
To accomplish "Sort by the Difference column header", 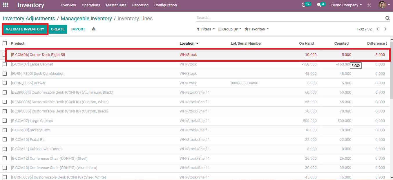I will pyautogui.click(x=376, y=43).
